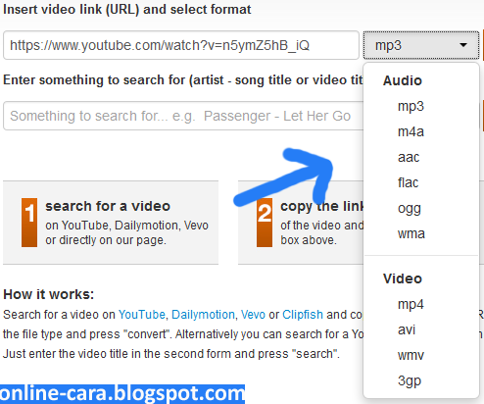Click the 'Video' group header in dropdown
The width and height of the screenshot is (484, 404).
(x=403, y=278)
